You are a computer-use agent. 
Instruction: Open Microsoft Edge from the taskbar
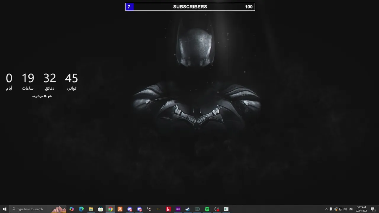81,209
